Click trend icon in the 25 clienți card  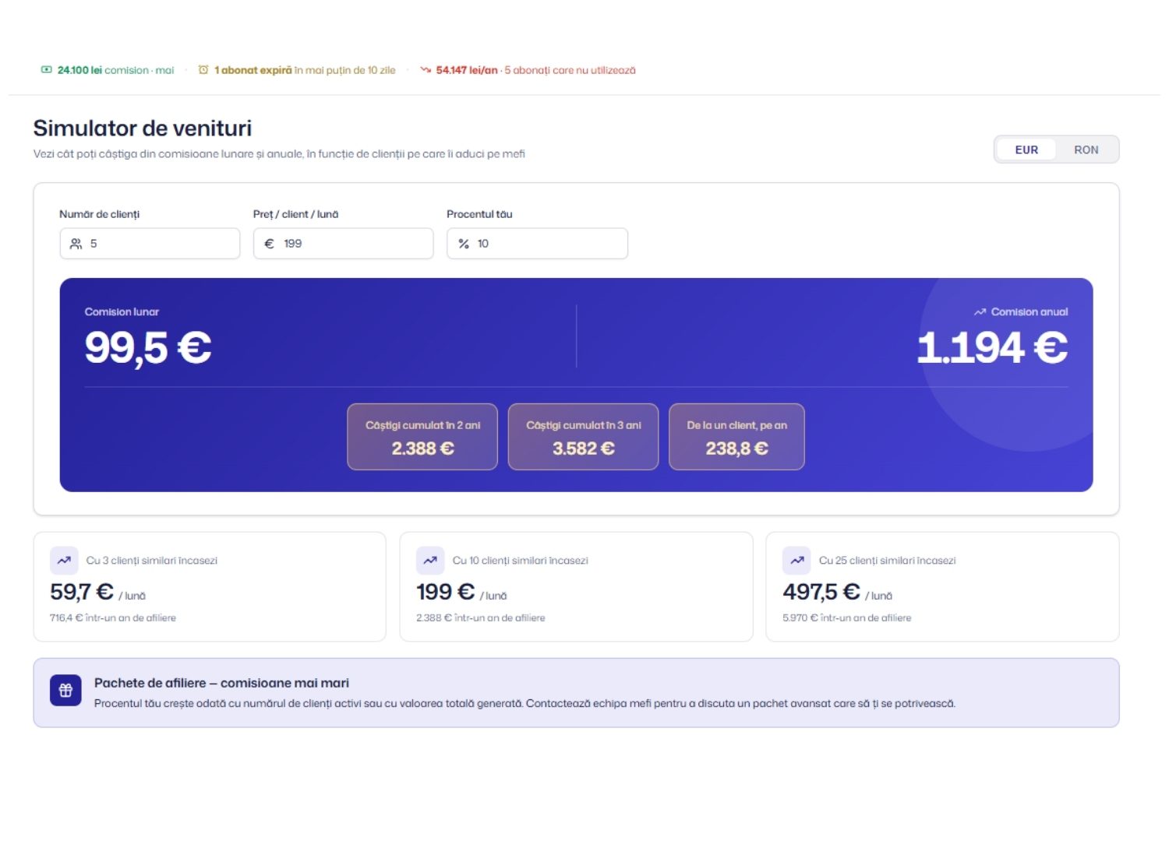(x=796, y=560)
